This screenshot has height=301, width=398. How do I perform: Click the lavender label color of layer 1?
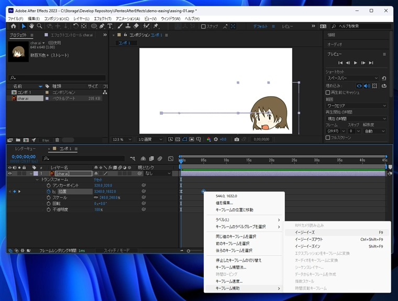point(36,174)
